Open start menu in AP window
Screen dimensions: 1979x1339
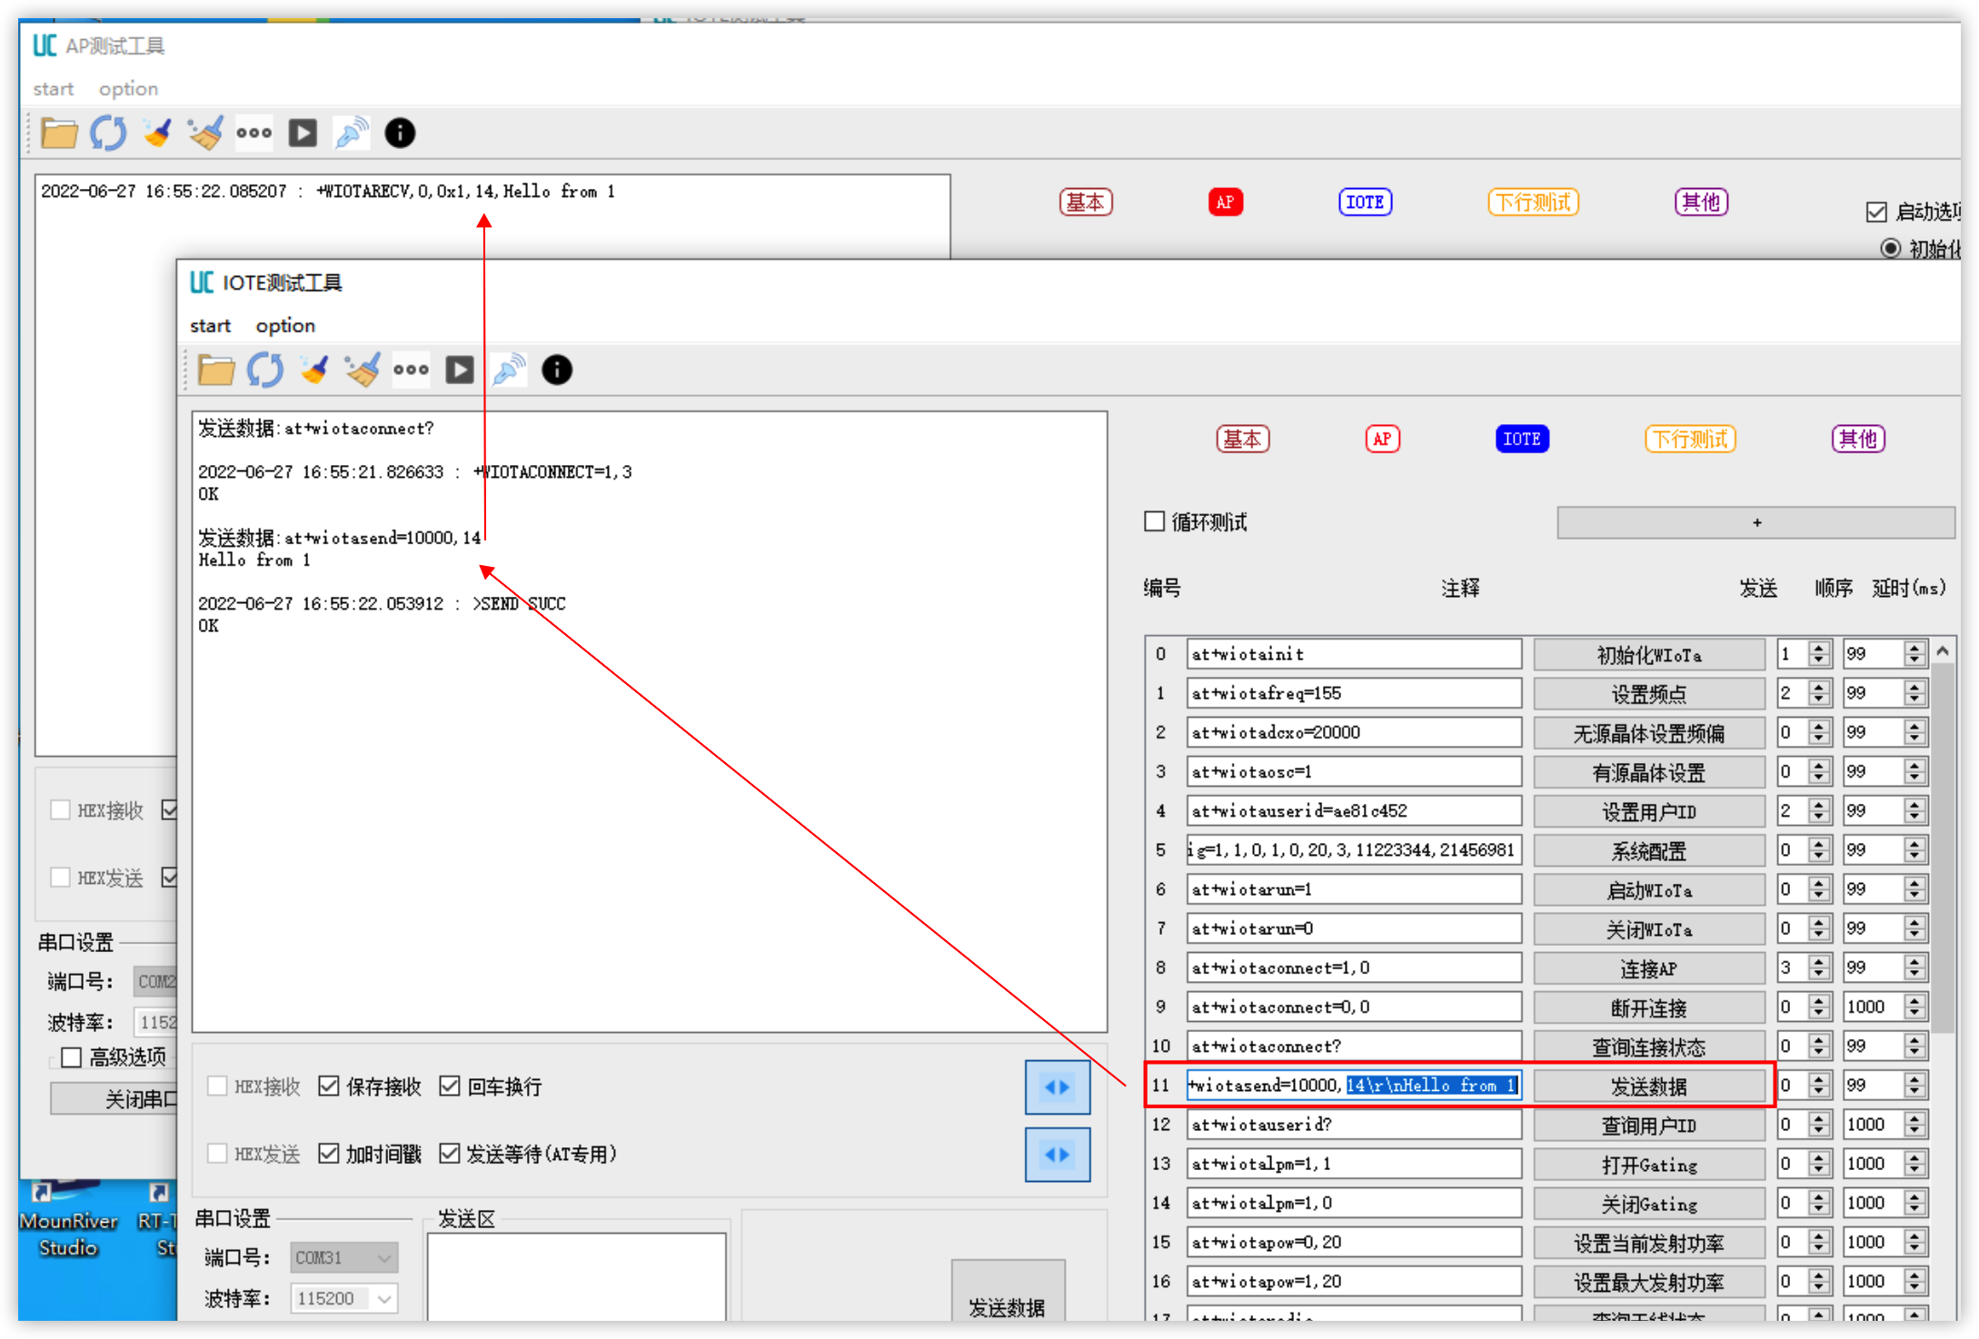[x=54, y=89]
